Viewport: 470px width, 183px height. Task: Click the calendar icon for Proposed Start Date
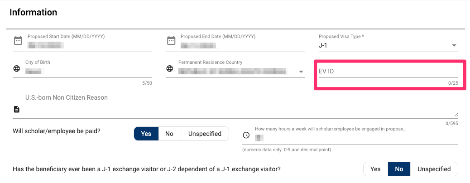pos(18,40)
